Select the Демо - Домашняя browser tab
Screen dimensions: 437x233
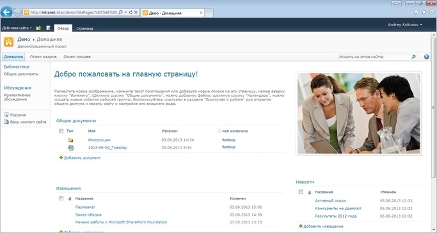173,13
